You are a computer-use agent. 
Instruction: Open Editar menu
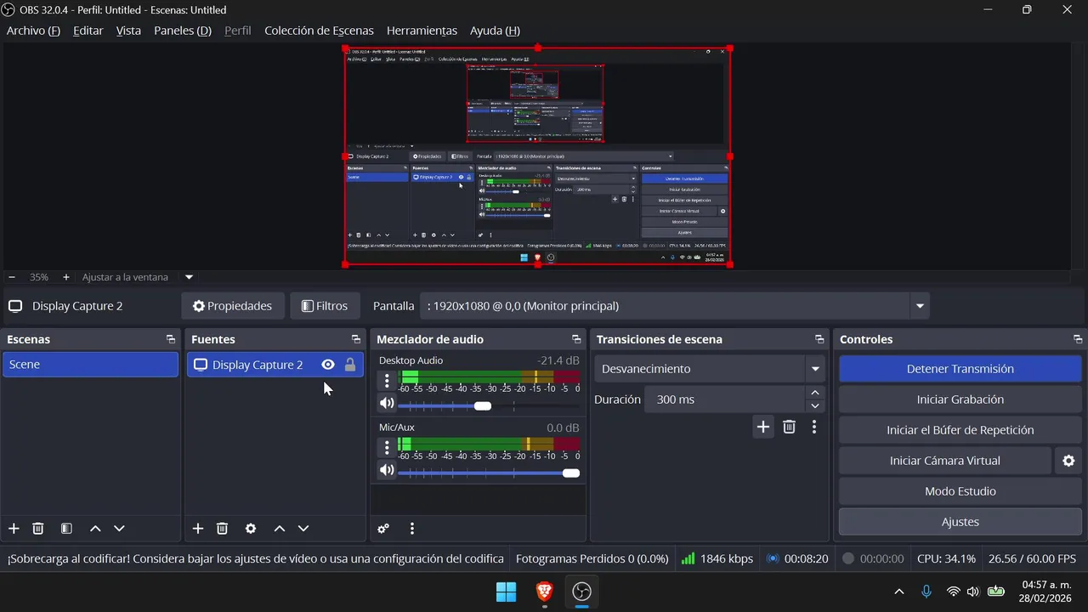88,31
